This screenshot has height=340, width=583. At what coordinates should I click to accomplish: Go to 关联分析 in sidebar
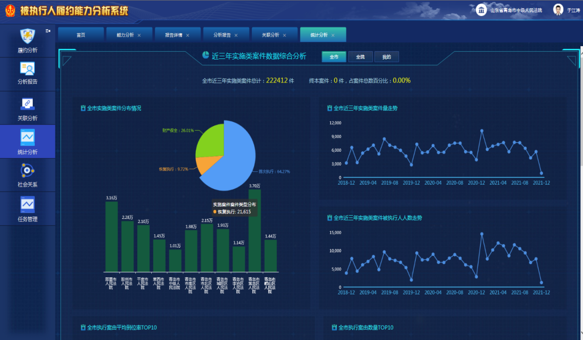(28, 108)
